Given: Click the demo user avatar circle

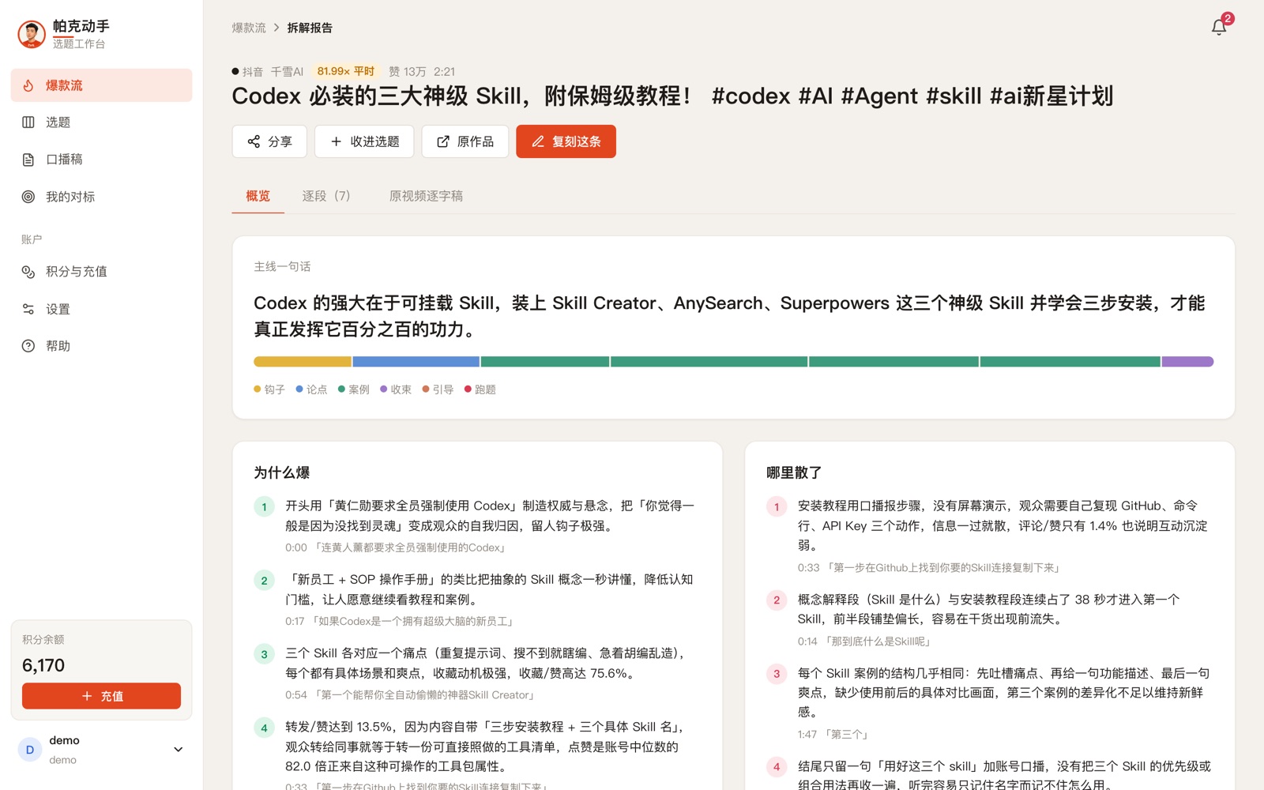Looking at the screenshot, I should click(x=30, y=750).
